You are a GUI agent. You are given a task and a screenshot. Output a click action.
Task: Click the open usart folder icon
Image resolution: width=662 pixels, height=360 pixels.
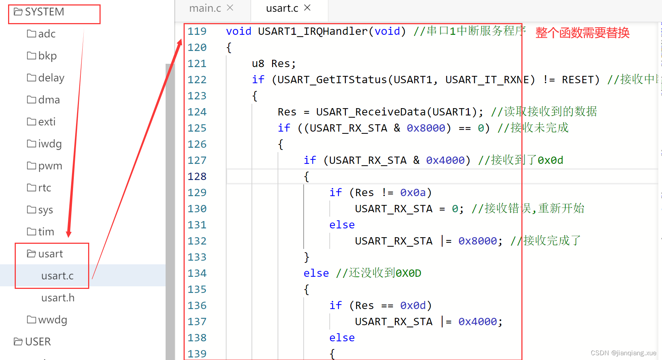[x=32, y=254]
